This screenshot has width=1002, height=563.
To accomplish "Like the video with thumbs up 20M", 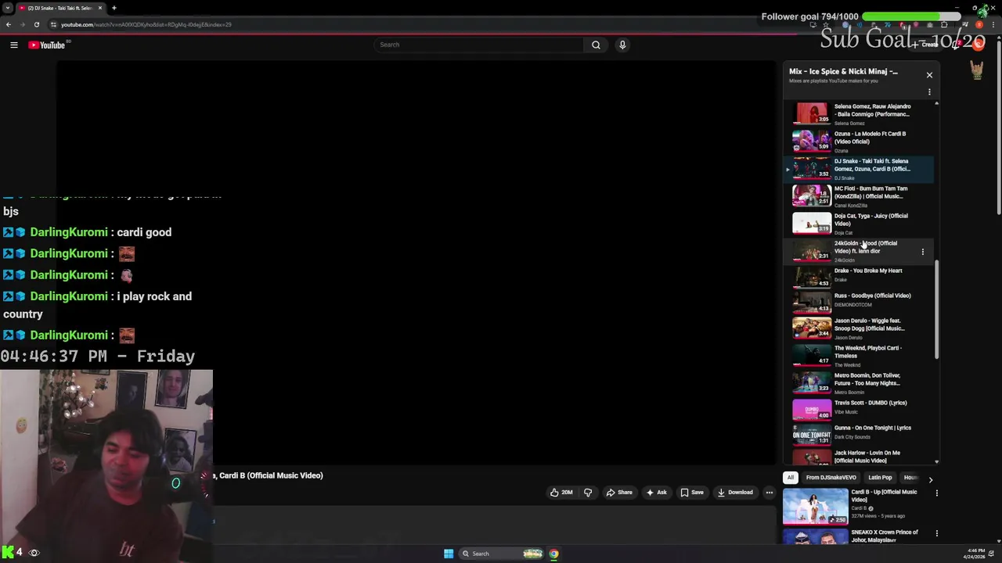I will click(561, 493).
